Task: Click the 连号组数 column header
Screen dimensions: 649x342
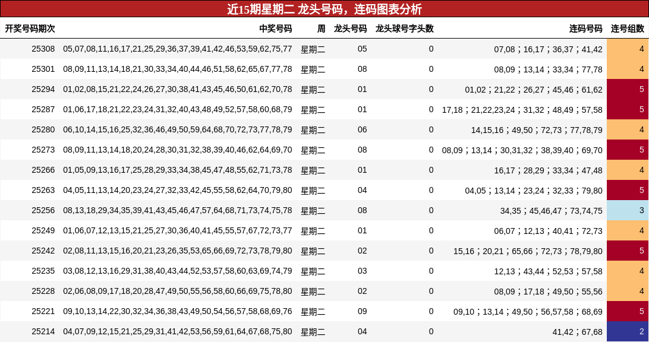Action: [x=627, y=28]
